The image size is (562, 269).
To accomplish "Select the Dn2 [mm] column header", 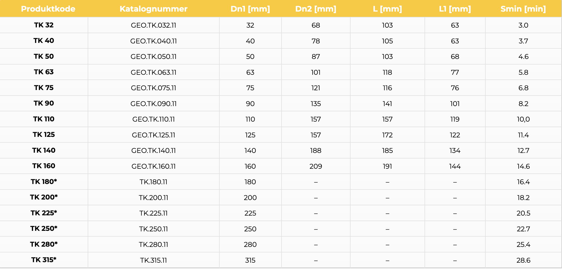I will (316, 9).
